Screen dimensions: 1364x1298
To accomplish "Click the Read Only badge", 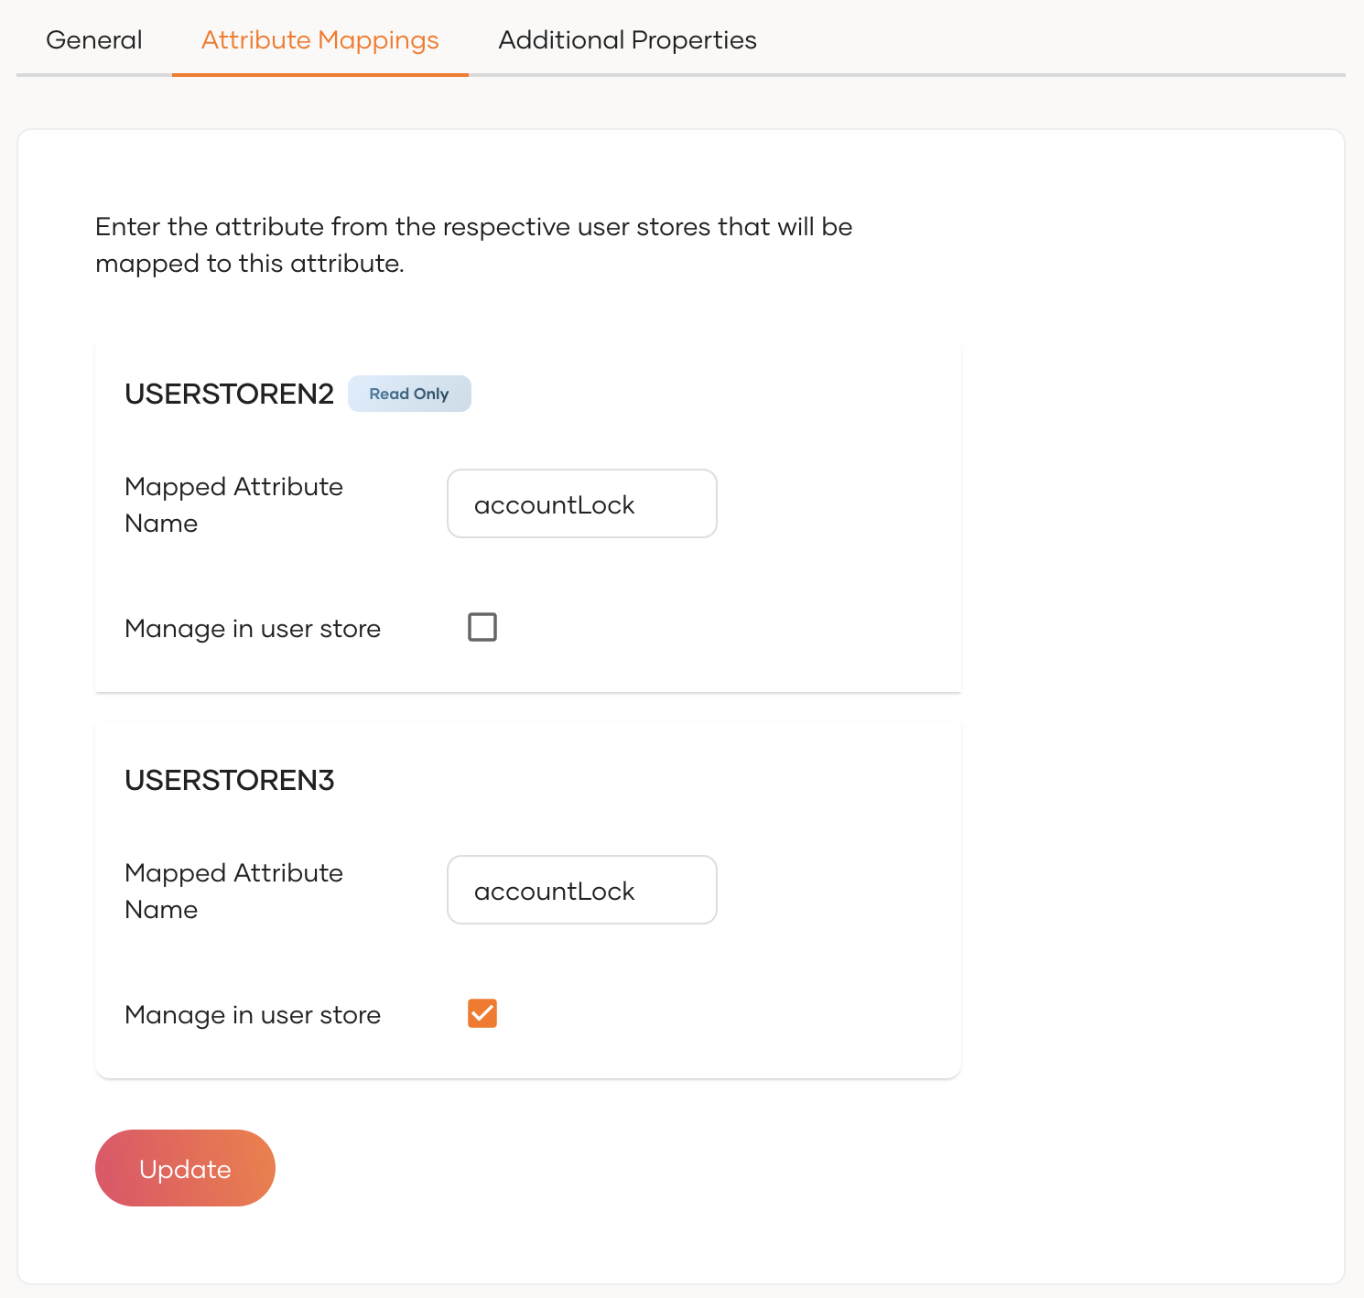I will [x=409, y=394].
